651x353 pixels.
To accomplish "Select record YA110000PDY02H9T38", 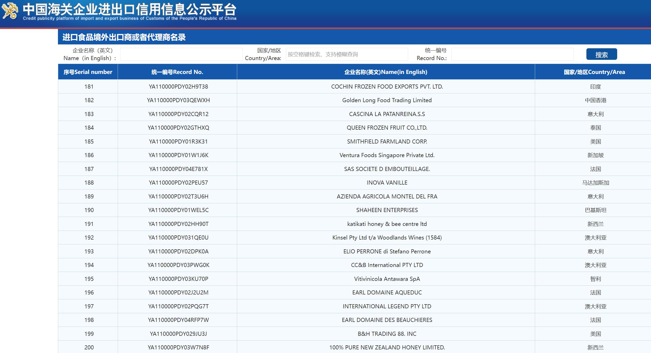I will coord(178,87).
